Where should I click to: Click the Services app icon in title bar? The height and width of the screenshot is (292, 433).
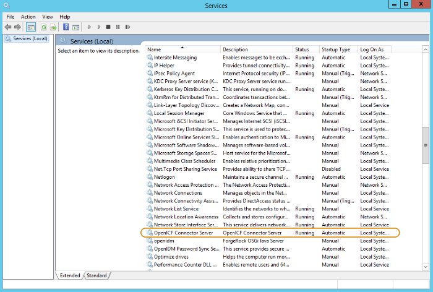tap(7, 5)
